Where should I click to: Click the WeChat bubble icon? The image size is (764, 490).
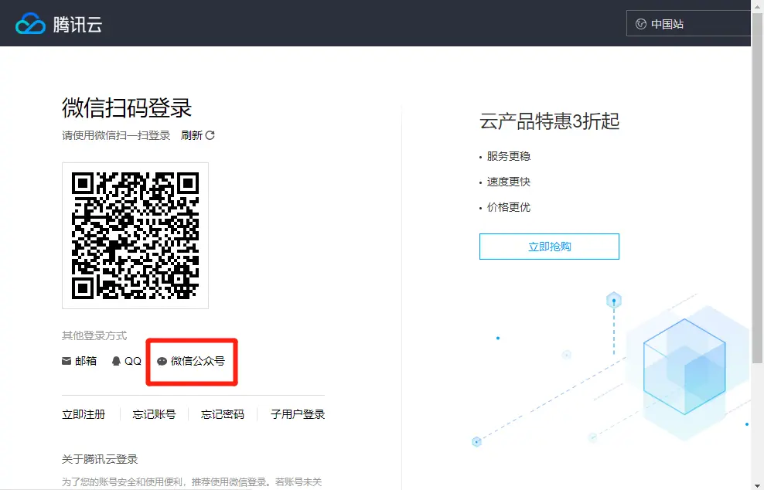pos(162,361)
